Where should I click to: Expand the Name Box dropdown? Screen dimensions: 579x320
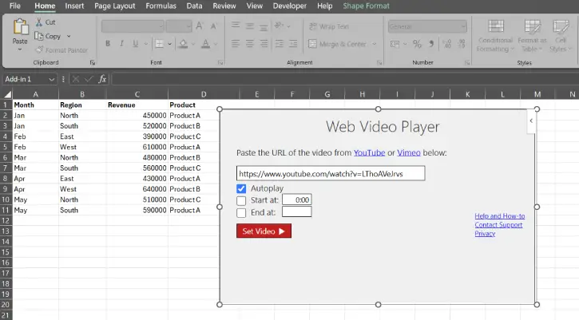pos(52,79)
